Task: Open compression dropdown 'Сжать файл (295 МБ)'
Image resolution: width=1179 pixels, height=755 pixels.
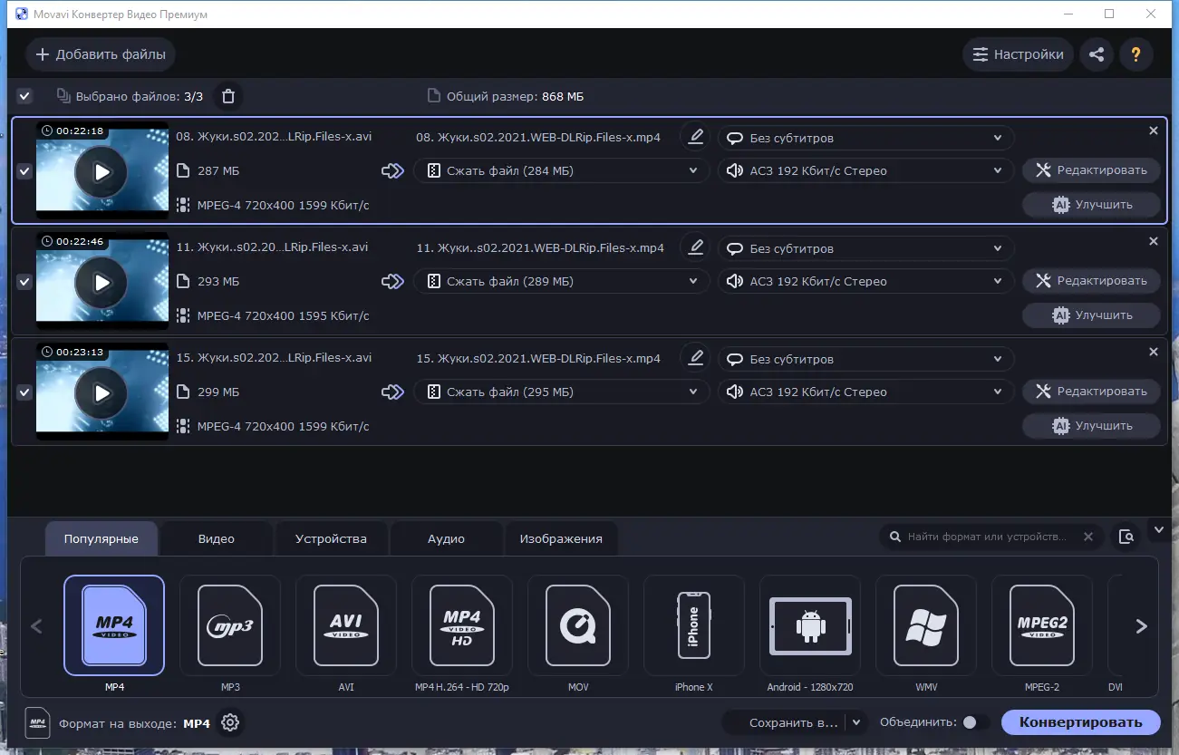Action: 562,392
